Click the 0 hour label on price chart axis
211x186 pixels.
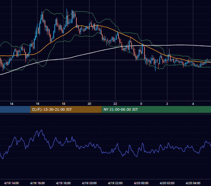click(x=141, y=104)
